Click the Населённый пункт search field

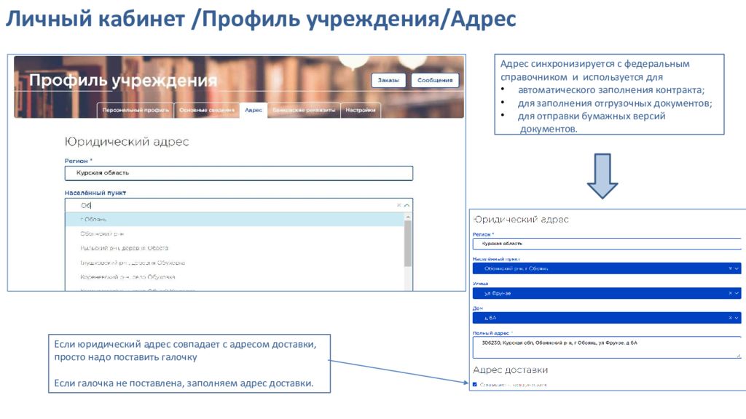[x=238, y=205]
